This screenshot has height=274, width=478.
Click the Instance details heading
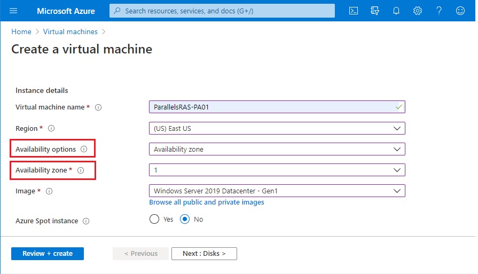[42, 90]
